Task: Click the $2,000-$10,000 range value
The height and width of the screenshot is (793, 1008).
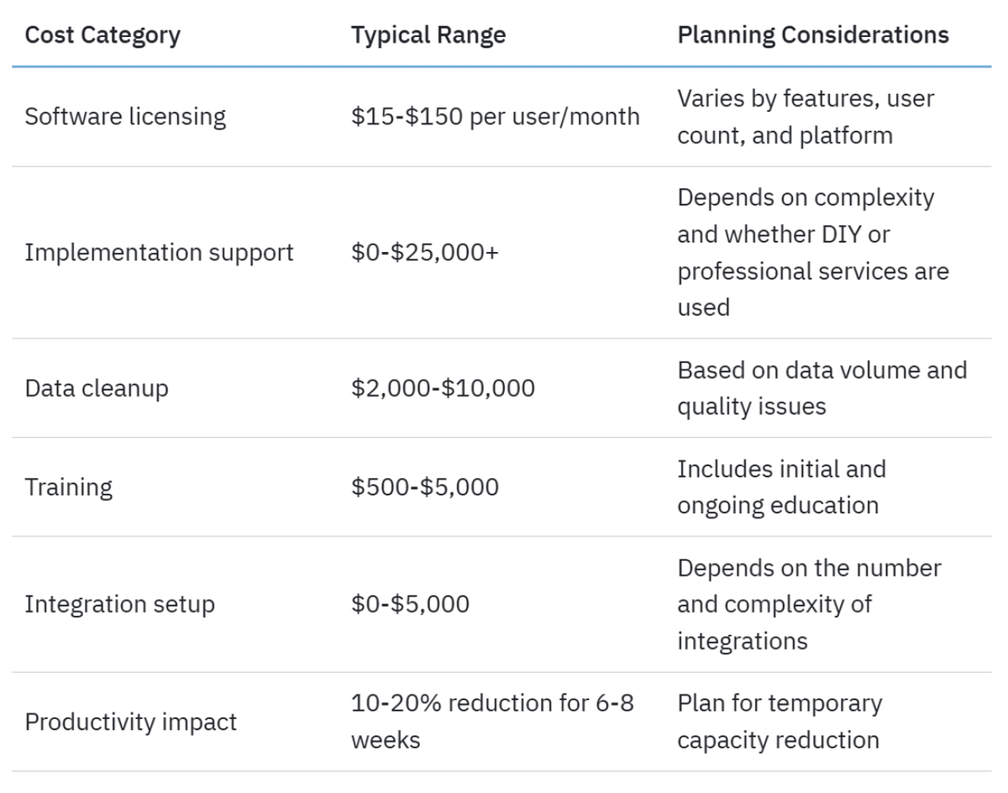Action: pos(443,389)
